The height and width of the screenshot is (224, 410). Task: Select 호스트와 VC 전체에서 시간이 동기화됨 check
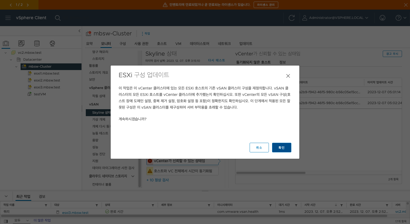click(x=183, y=171)
